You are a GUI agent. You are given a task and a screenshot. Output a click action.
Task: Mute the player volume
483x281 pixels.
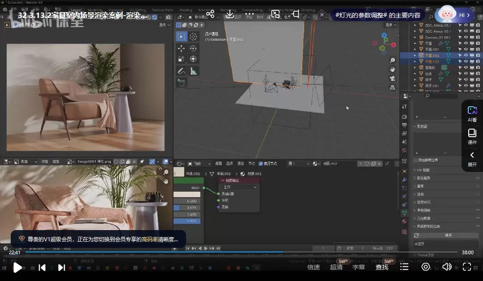[x=447, y=267]
